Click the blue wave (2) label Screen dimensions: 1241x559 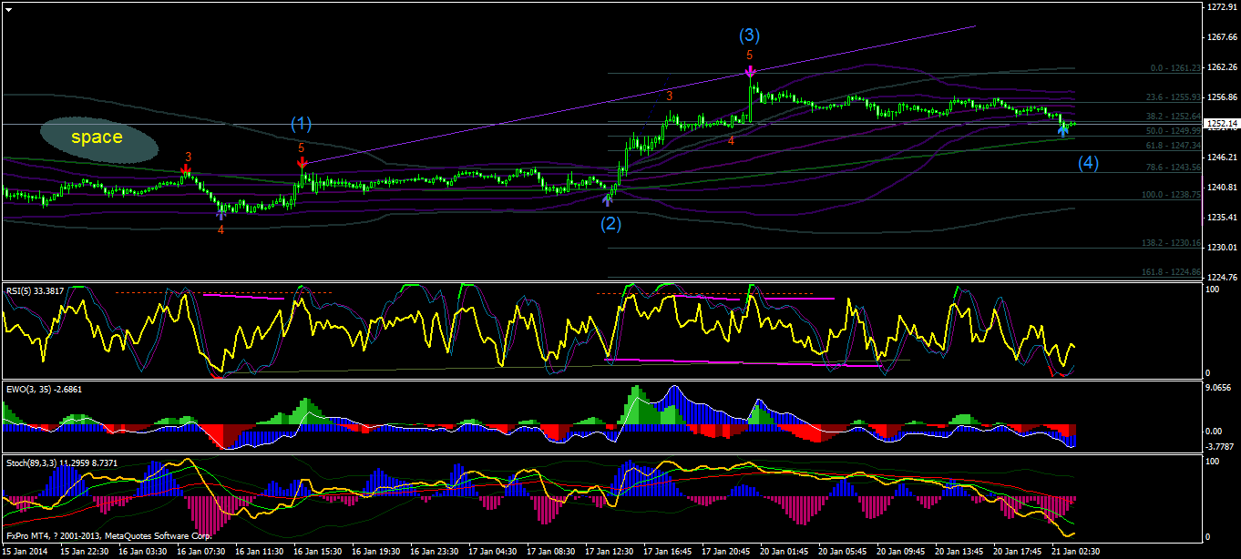tap(610, 223)
